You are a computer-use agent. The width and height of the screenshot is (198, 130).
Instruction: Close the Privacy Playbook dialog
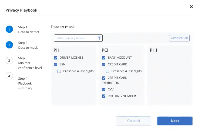(x=191, y=6)
